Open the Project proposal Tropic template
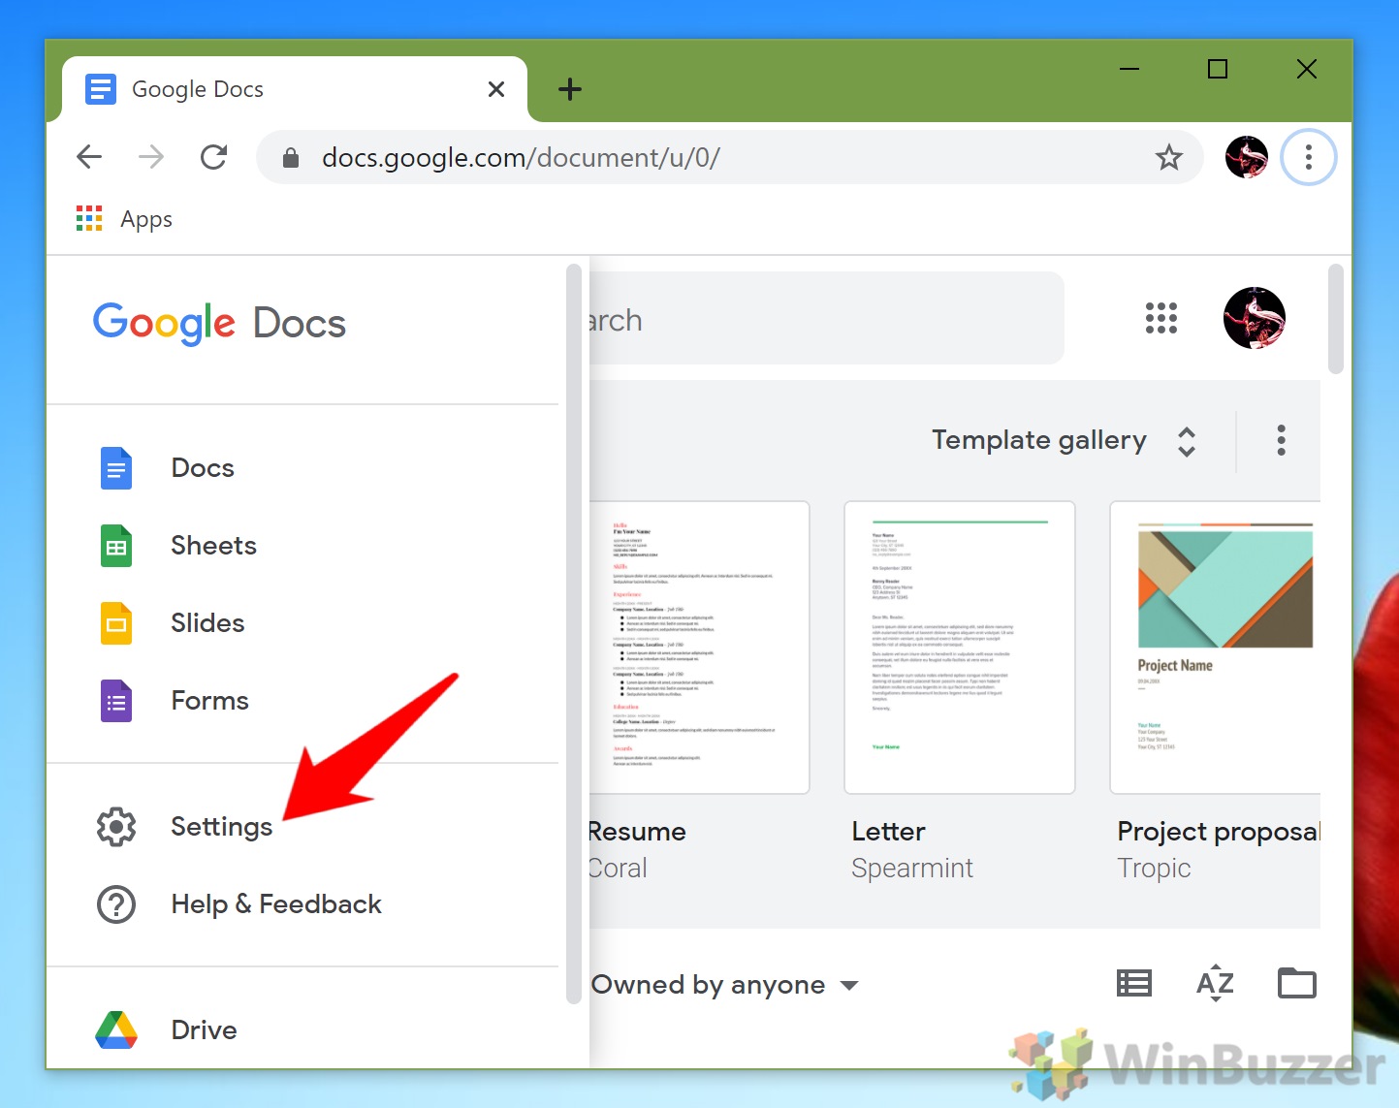Screen dimensions: 1399x1108 [1215, 647]
